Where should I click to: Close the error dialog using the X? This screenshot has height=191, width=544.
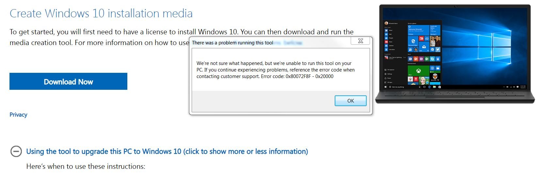pos(360,41)
